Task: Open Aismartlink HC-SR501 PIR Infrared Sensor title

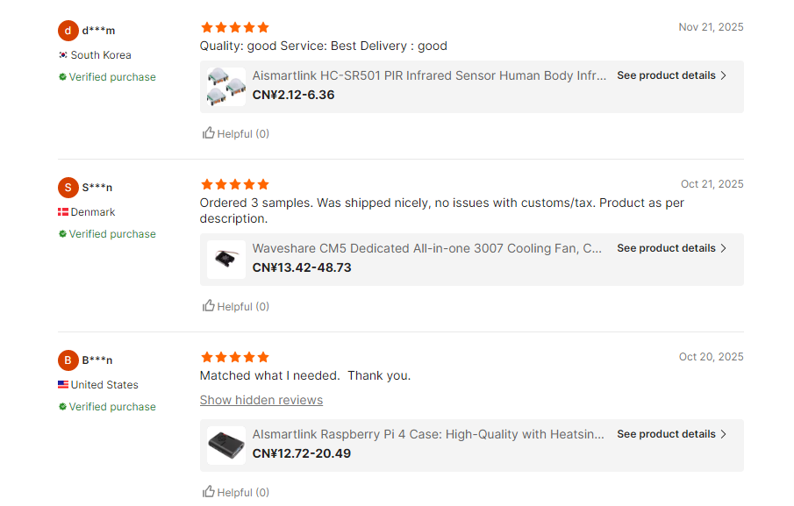Action: coord(429,75)
